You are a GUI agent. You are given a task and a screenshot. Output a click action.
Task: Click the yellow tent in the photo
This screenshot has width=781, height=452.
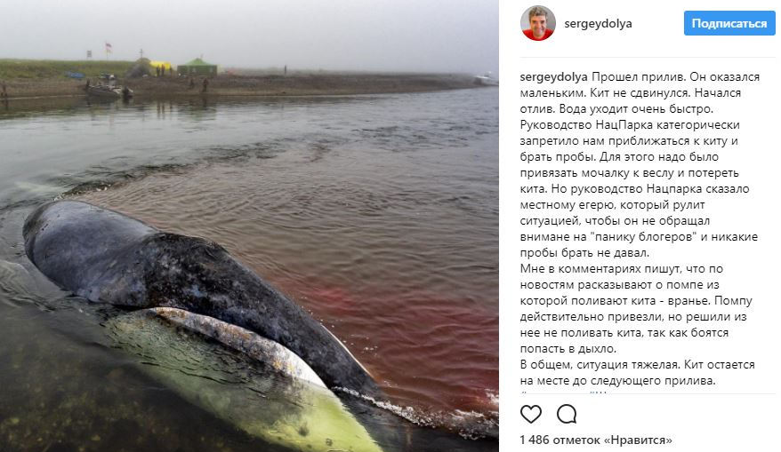coord(160,65)
